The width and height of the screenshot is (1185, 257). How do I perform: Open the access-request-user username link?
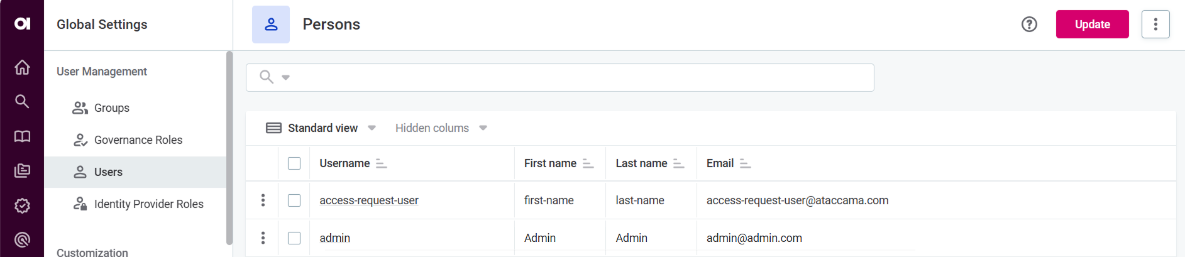[x=368, y=200]
